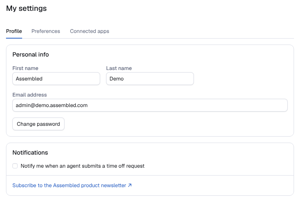Open the Subscribe to Assembled product newsletter link
This screenshot has width=300, height=201.
pos(72,185)
